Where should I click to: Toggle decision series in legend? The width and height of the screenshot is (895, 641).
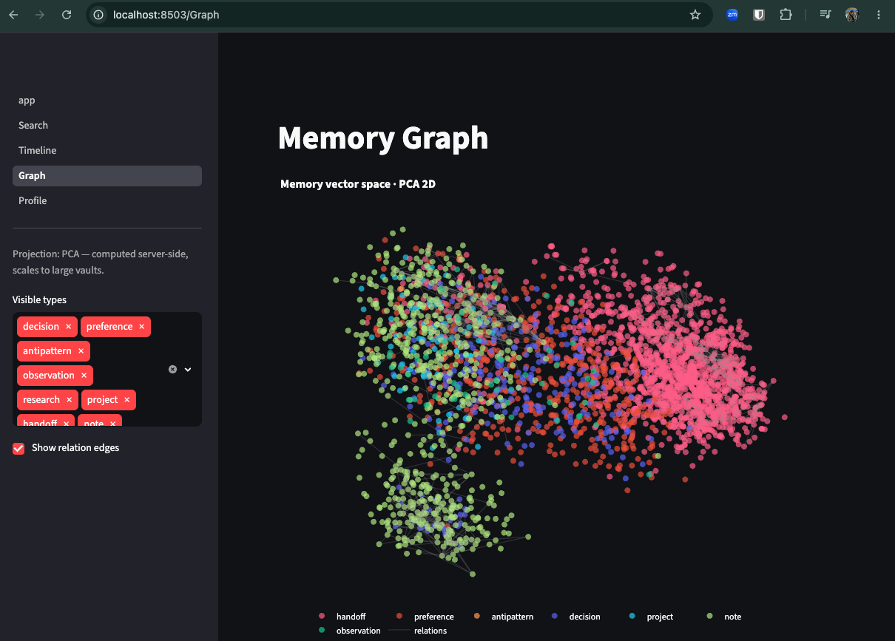click(575, 617)
